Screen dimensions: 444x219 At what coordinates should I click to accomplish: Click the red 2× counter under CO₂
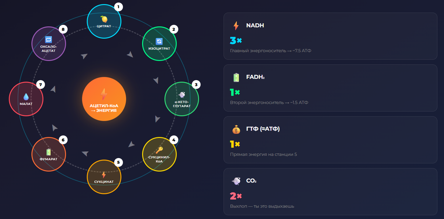coord(236,196)
